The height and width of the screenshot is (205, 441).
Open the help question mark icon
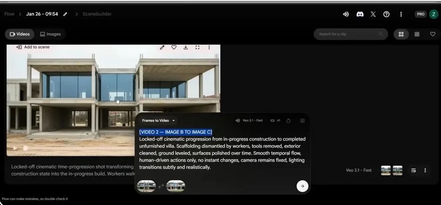(x=386, y=14)
